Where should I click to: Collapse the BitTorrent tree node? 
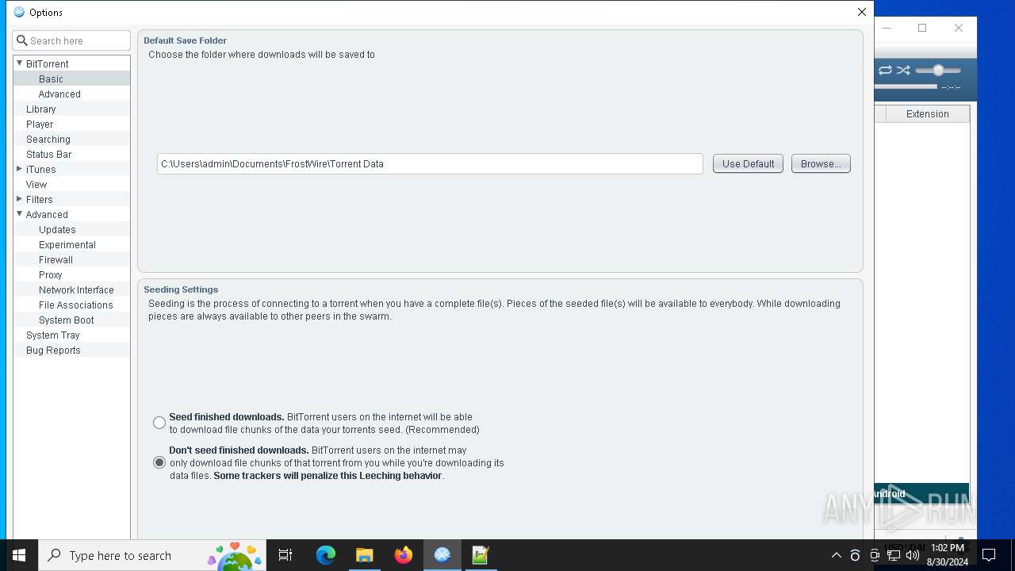pos(19,63)
